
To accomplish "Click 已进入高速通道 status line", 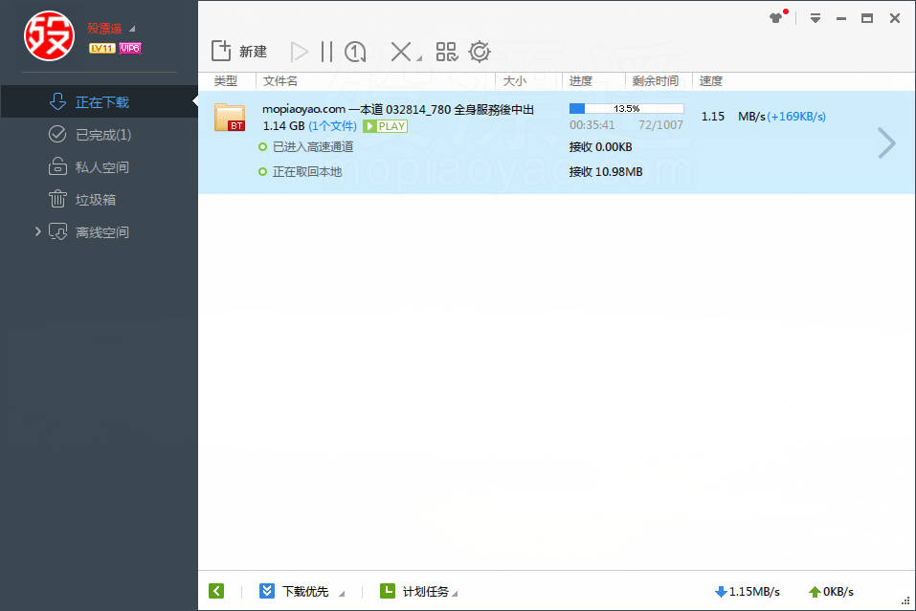I will pos(313,146).
